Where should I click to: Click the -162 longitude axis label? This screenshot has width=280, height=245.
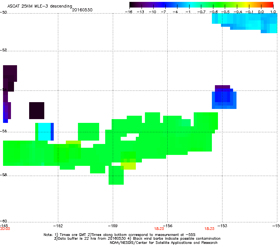pos(58,226)
